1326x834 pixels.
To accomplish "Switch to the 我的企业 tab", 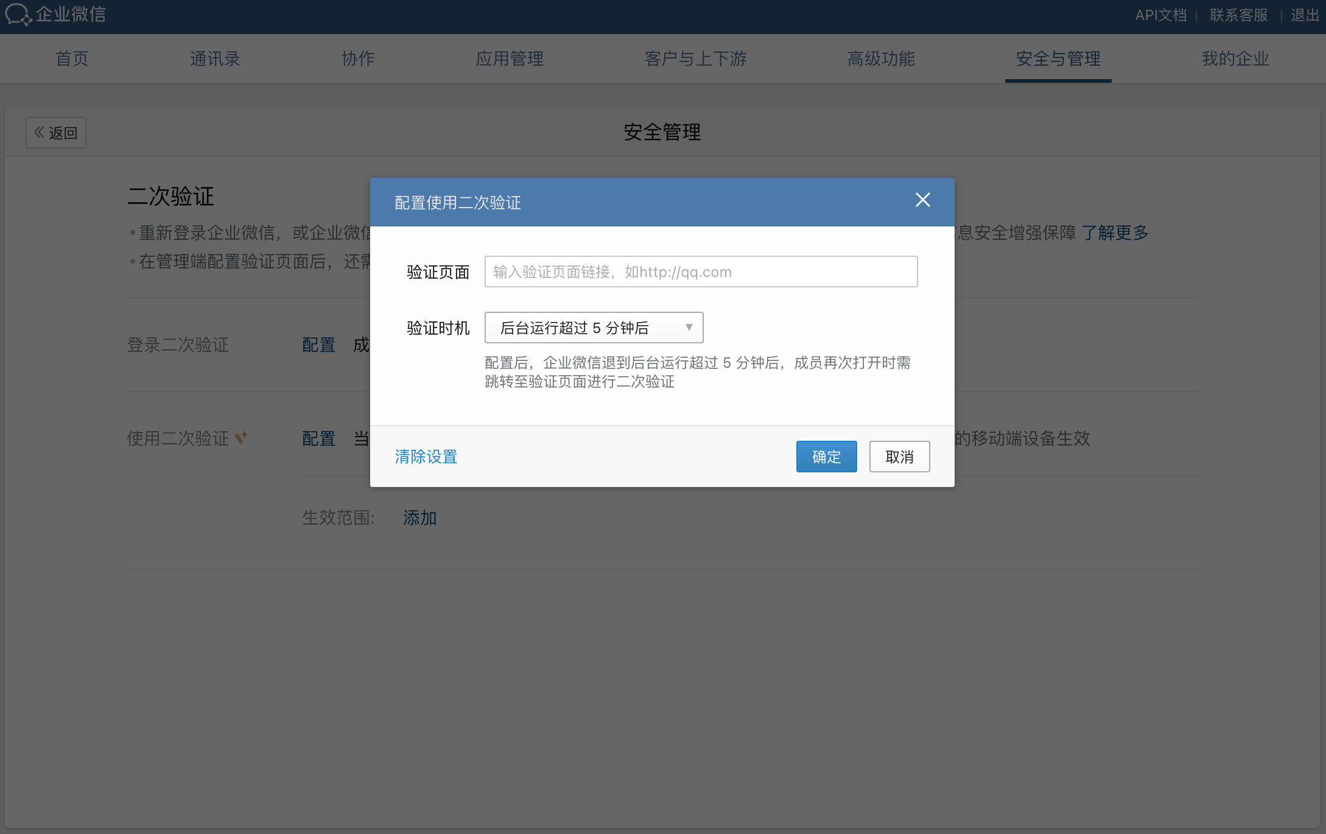I will click(x=1235, y=59).
